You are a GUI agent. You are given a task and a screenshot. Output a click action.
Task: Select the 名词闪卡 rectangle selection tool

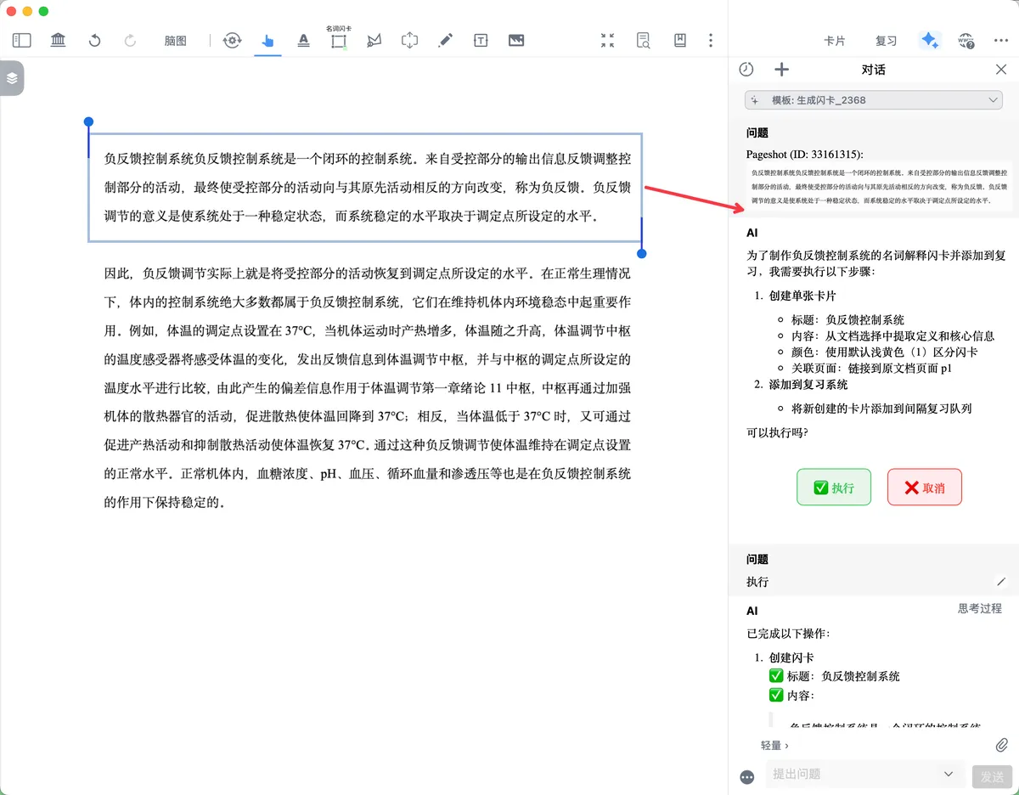[339, 40]
